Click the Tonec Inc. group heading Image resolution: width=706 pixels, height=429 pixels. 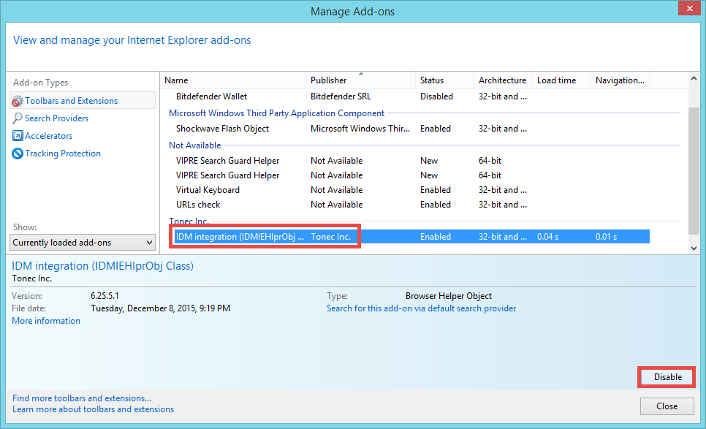[189, 221]
